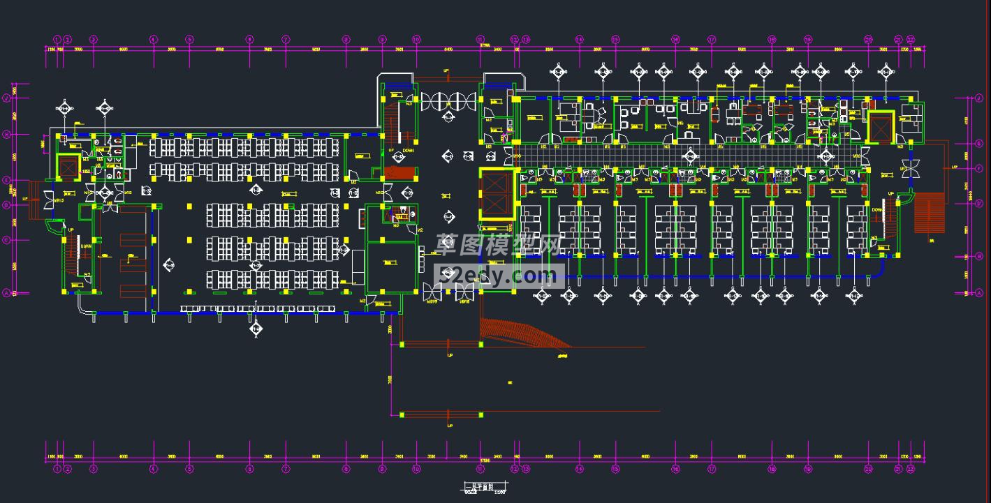This screenshot has height=503, width=991.
Task: Pick the drawing title block under plan
Action: (x=486, y=488)
